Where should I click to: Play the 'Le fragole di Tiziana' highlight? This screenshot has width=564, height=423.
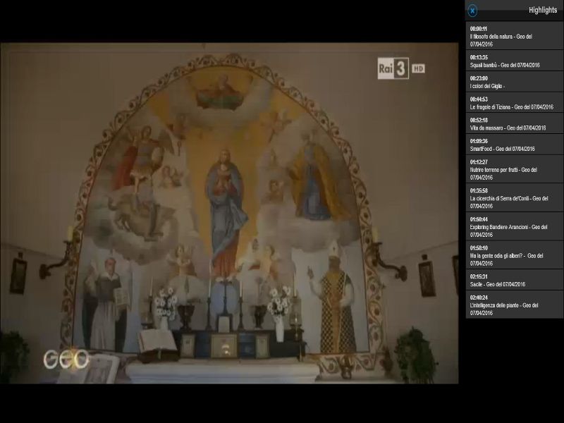(515, 102)
